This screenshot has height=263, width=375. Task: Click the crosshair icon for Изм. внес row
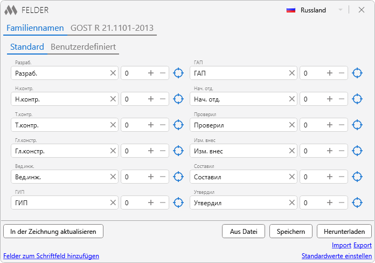coord(357,151)
